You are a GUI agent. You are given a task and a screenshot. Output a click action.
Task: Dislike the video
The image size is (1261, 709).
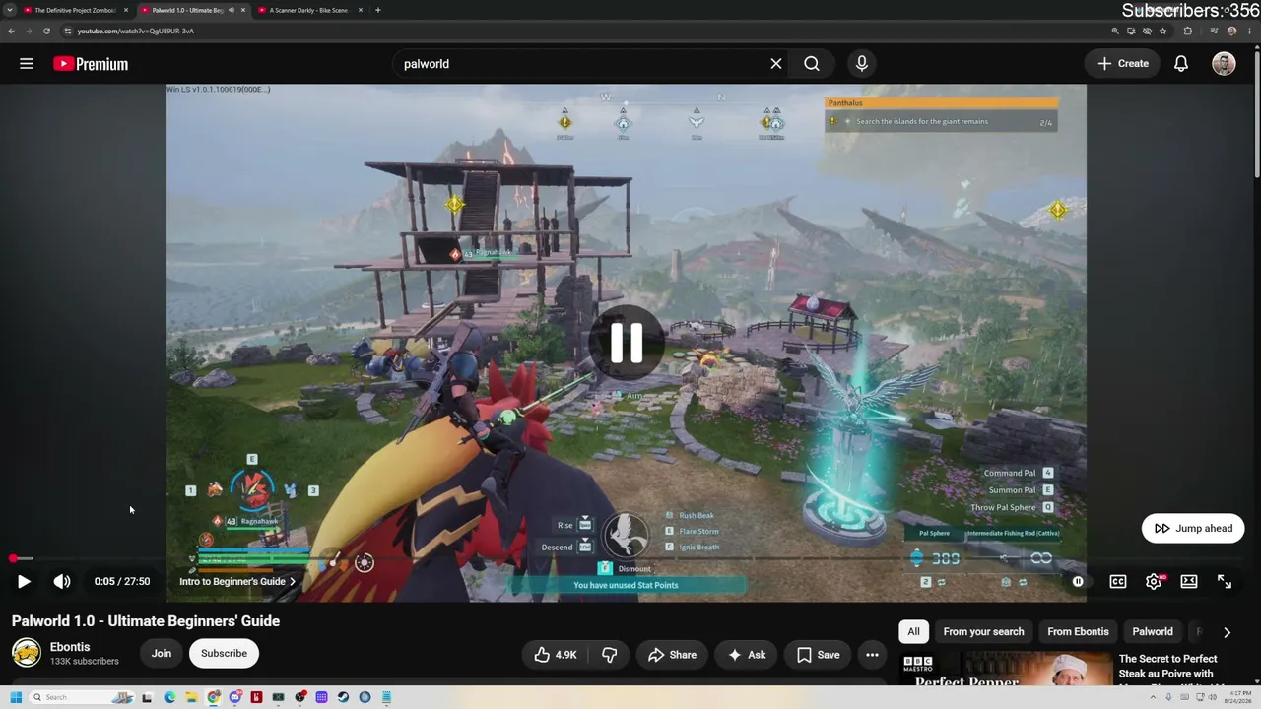610,655
